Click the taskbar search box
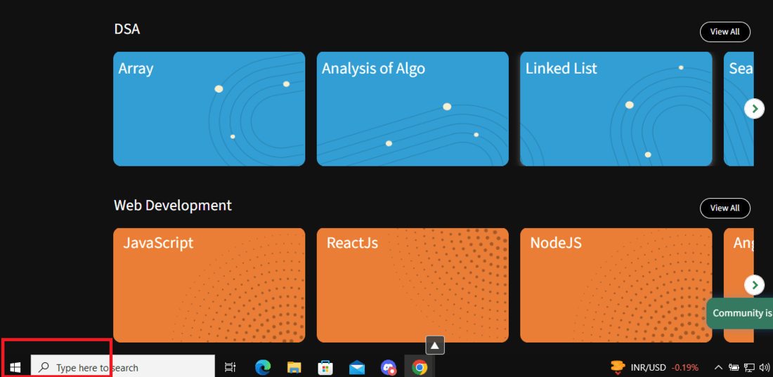This screenshot has height=377, width=773. click(x=123, y=367)
